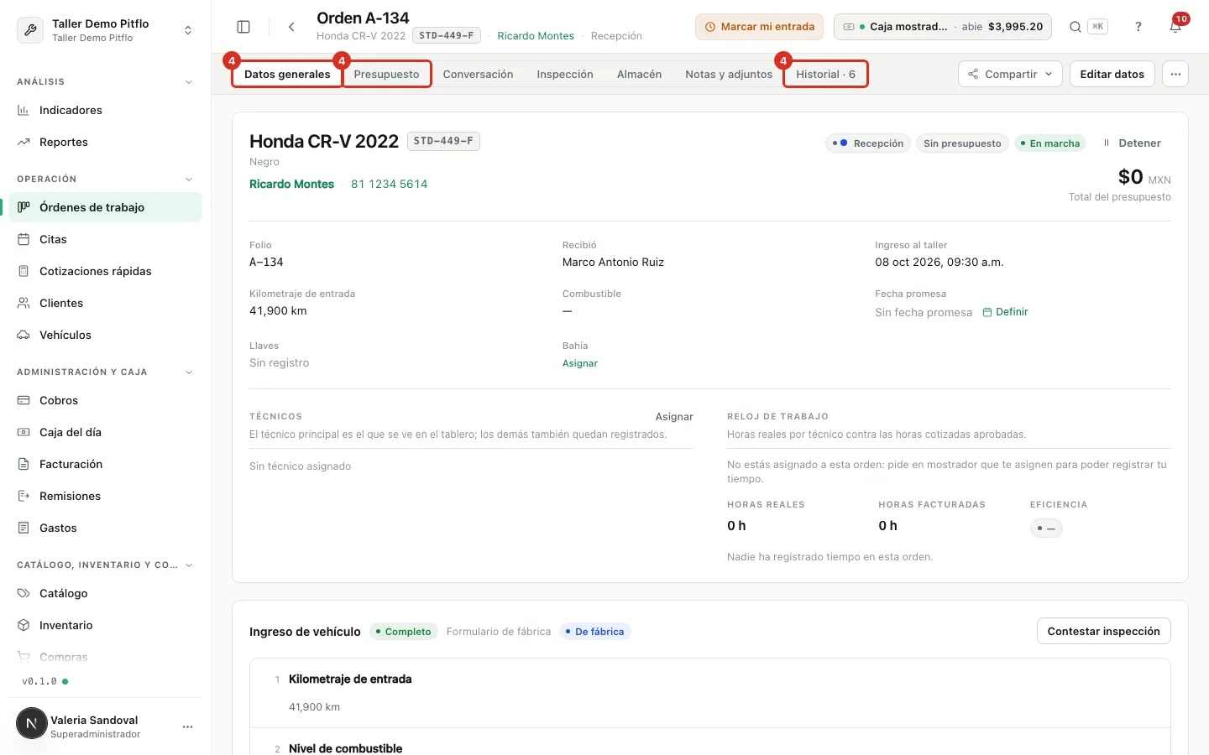Viewport: 1209px width, 755px height.
Task: Click Asignar in the Técnicos section
Action: pos(674,416)
